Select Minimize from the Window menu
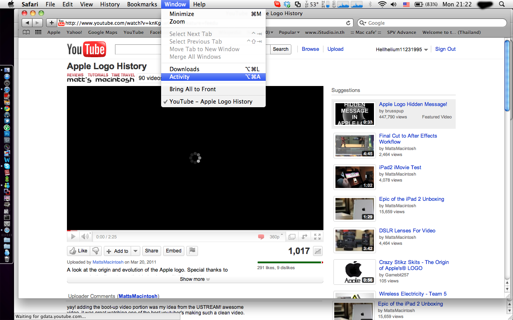The width and height of the screenshot is (513, 320). (x=213, y=14)
